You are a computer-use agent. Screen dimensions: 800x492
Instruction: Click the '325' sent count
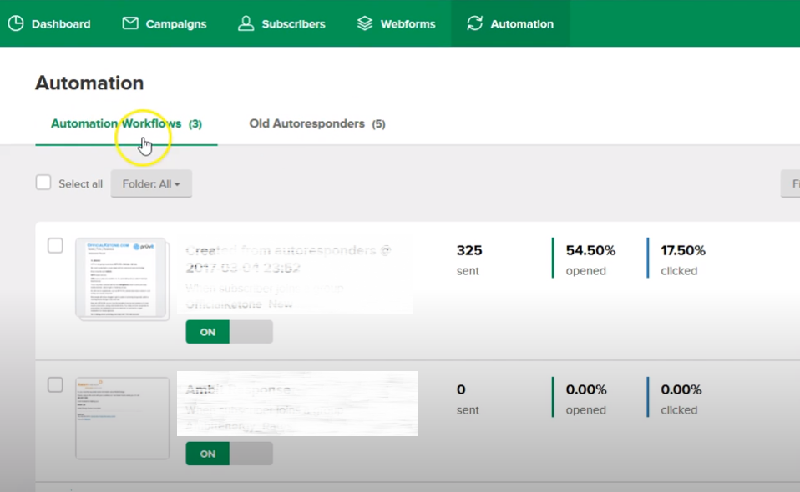click(468, 250)
